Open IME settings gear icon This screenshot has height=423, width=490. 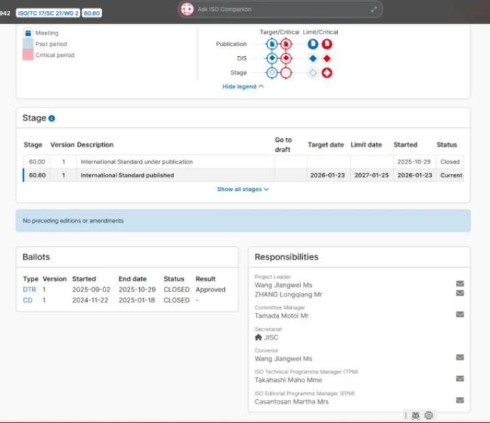pyautogui.click(x=429, y=415)
